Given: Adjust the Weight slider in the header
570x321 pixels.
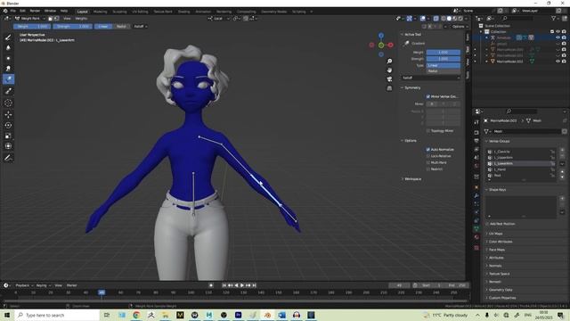Looking at the screenshot, I should 32,26.
